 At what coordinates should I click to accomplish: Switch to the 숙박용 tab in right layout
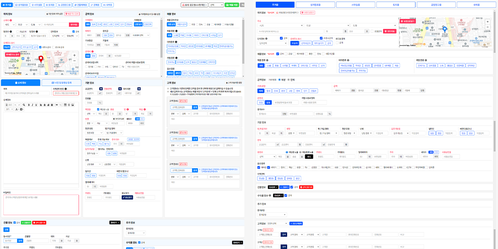[x=476, y=5]
